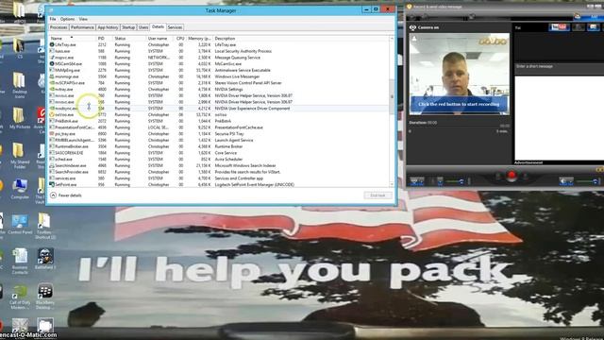
Task: Select the sched.exe Avira Scheduler row
Action: [x=219, y=160]
